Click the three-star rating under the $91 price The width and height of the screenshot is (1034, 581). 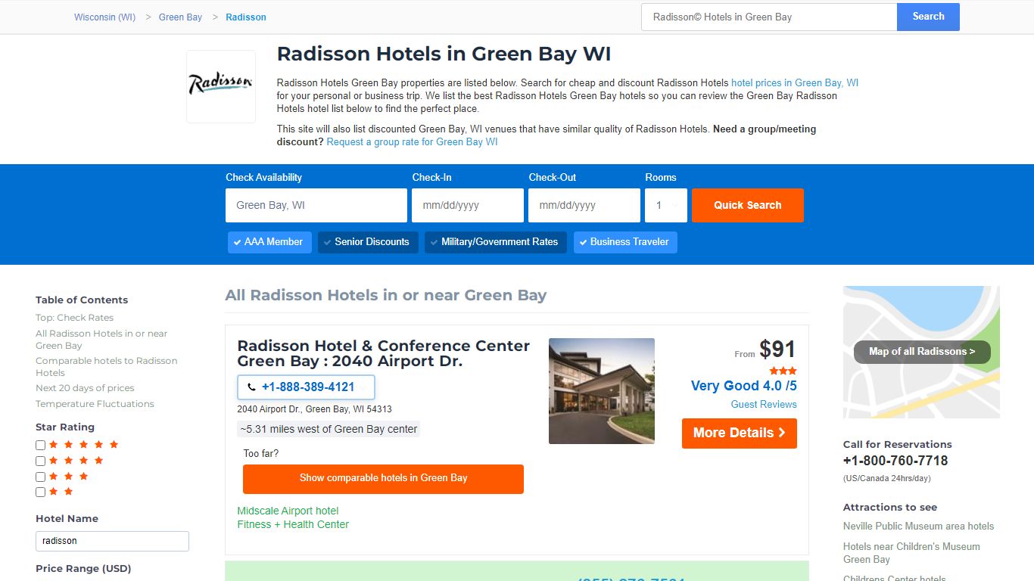tap(783, 371)
